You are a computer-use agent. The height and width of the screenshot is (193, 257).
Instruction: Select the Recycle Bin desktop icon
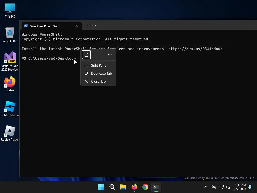tap(10, 35)
